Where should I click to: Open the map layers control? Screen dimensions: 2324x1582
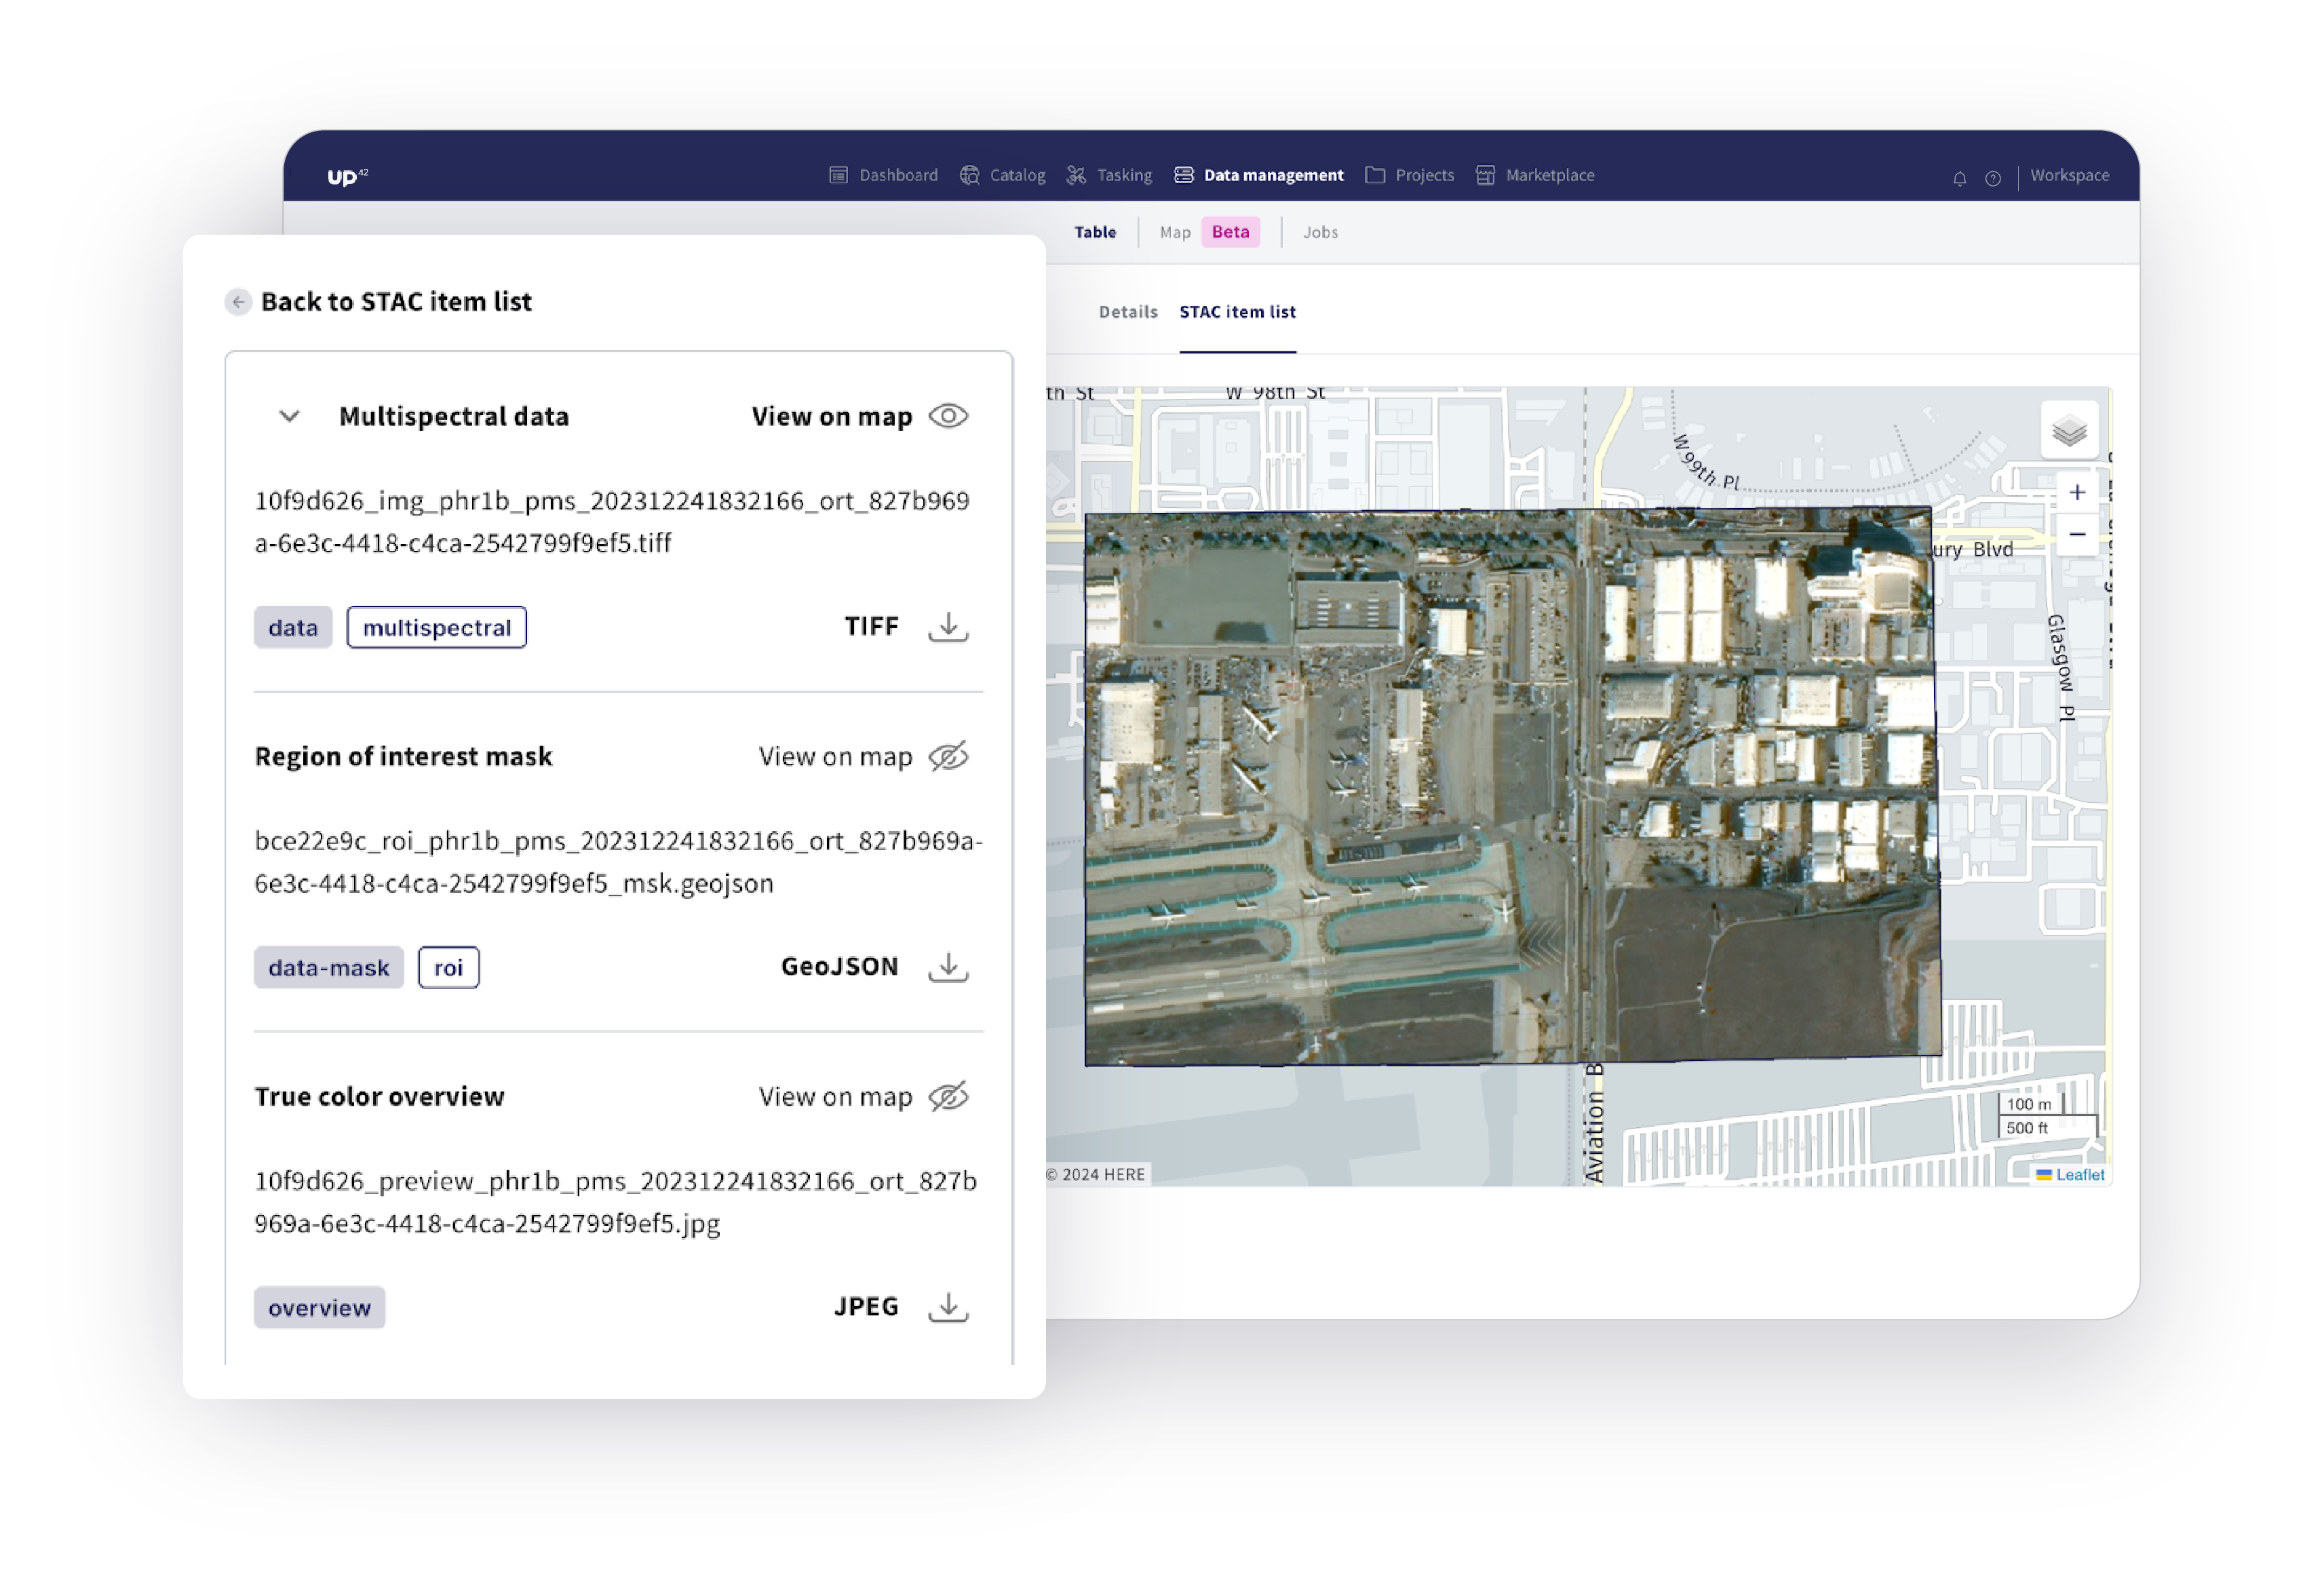[2069, 431]
